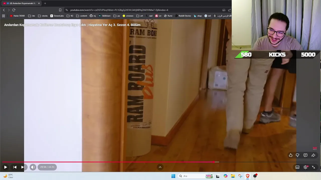This screenshot has height=180, width=321.
Task: Click the video title 'Anılardan Kopamamak'
Action: (x=72, y=25)
